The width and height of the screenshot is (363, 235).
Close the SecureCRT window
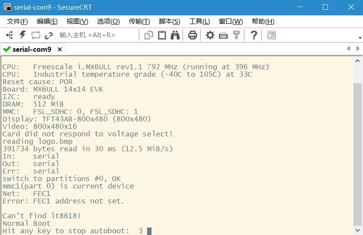(x=351, y=7)
